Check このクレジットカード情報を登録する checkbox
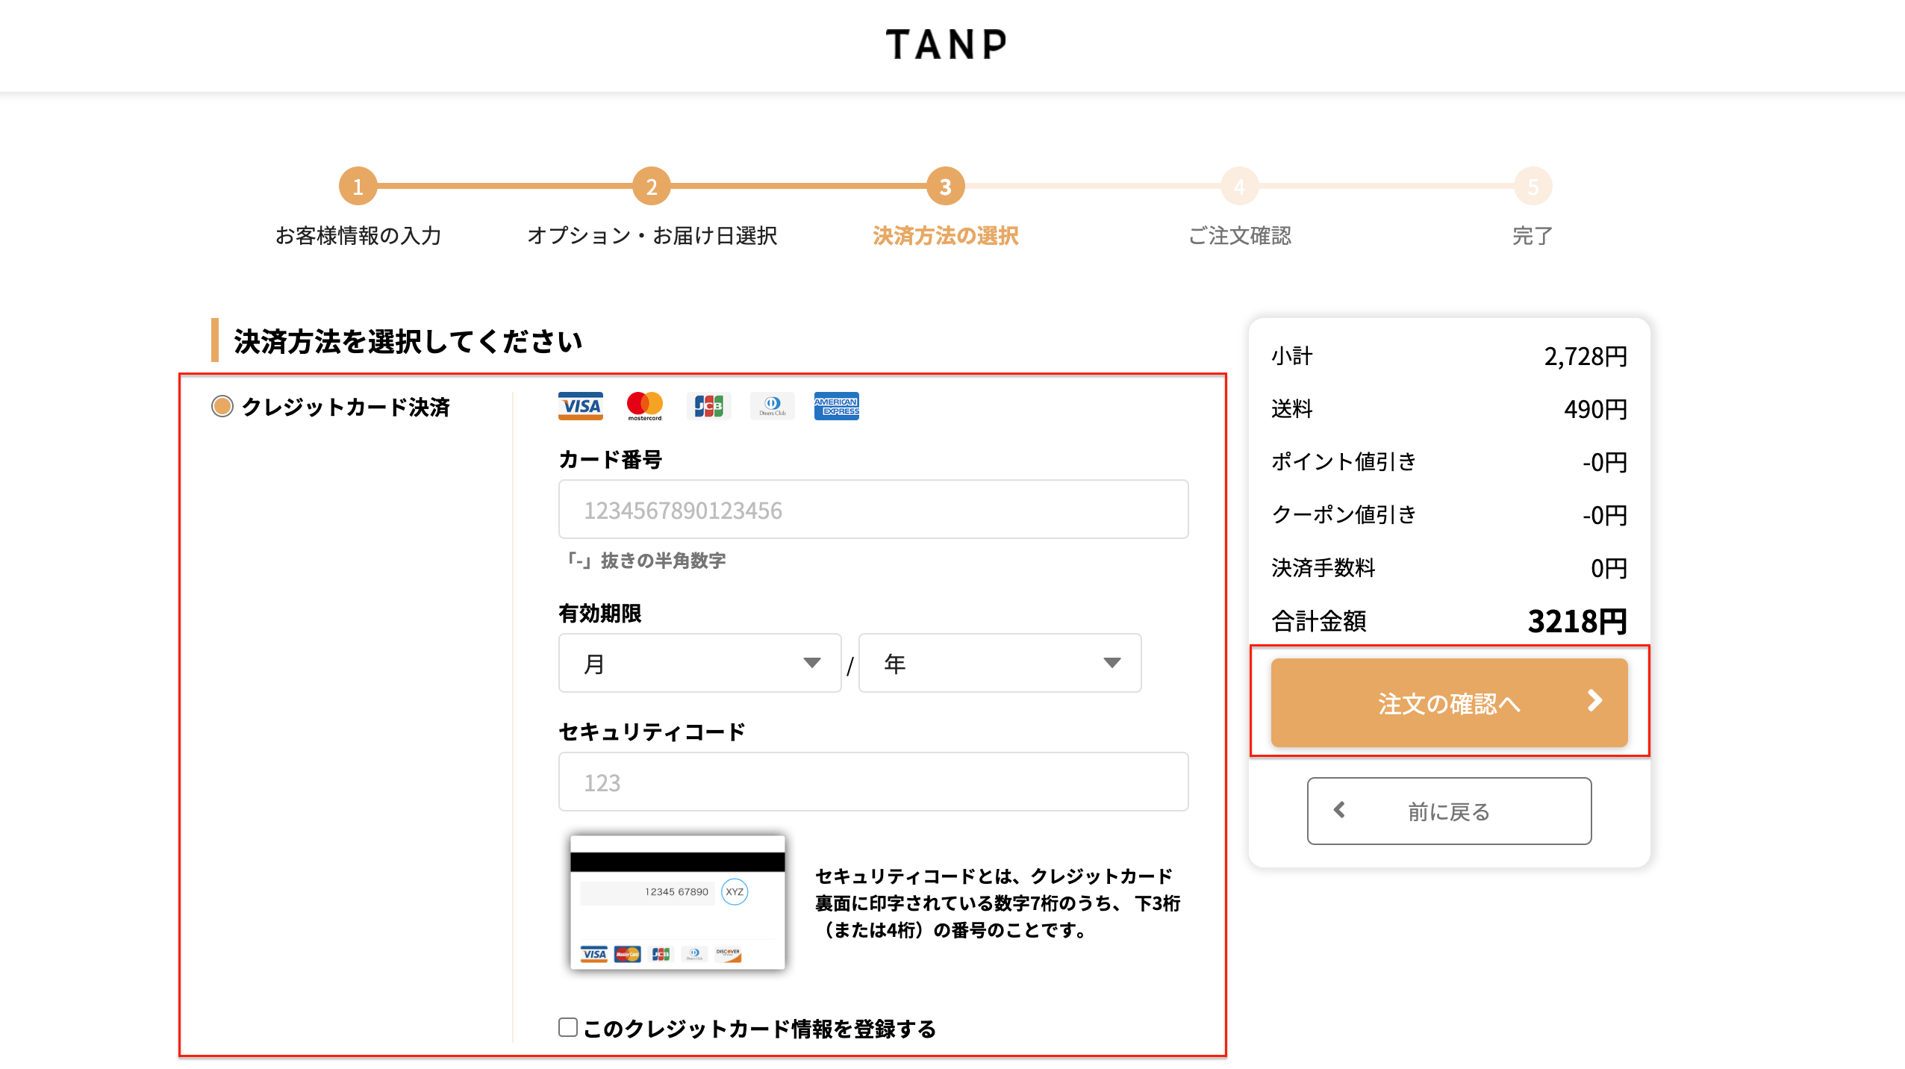 [568, 1027]
